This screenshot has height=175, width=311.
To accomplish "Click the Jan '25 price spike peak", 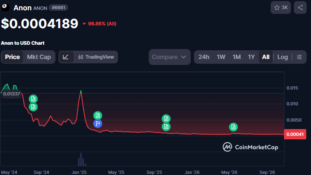I will 81,92.
